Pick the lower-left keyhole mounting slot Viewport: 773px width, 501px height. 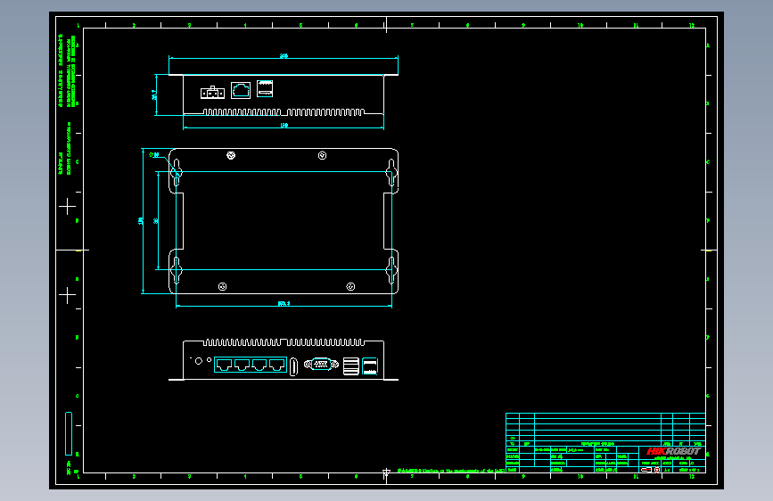[177, 270]
